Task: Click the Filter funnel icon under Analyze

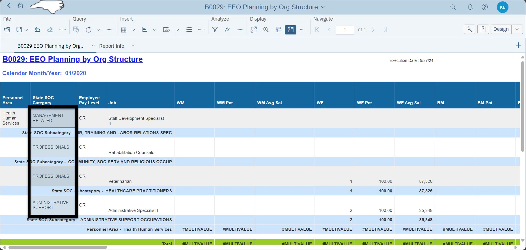Action: pyautogui.click(x=215, y=30)
